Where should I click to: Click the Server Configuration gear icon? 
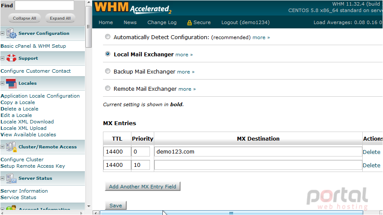11,34
